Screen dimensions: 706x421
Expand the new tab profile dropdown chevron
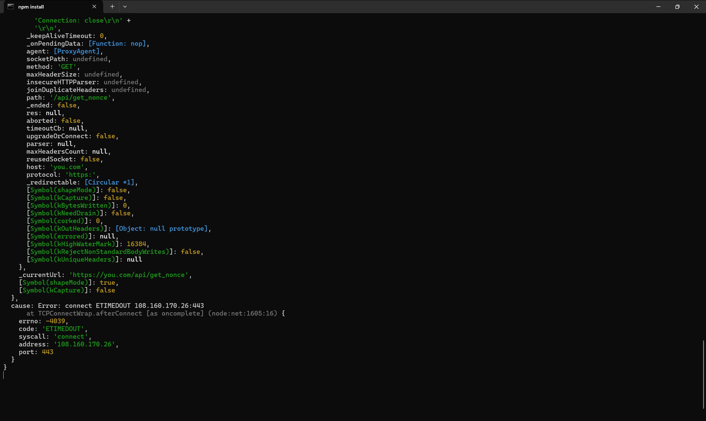pyautogui.click(x=125, y=7)
